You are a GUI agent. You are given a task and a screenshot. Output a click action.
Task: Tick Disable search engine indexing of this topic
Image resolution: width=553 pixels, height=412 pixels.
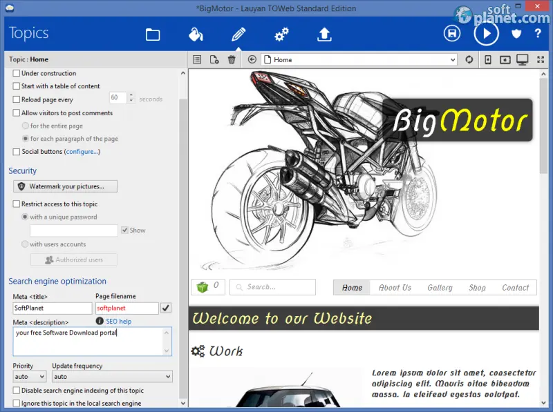click(x=16, y=390)
